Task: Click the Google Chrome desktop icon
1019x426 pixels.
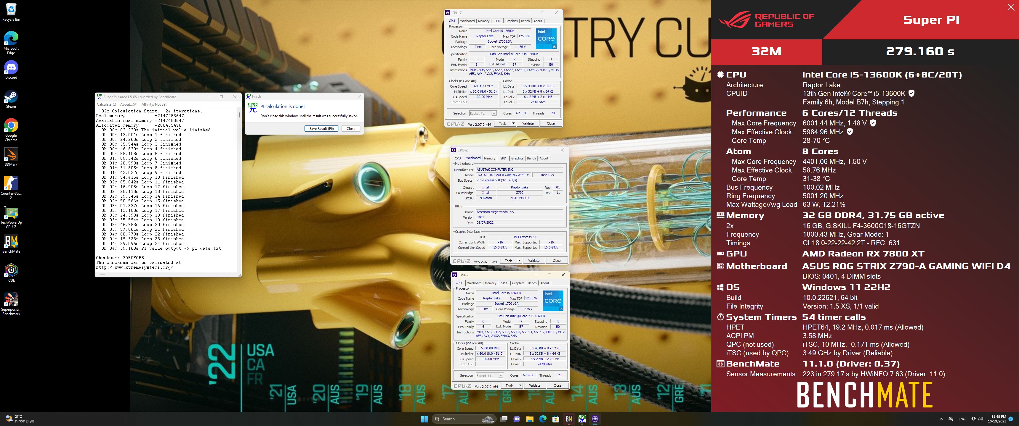Action: point(11,130)
